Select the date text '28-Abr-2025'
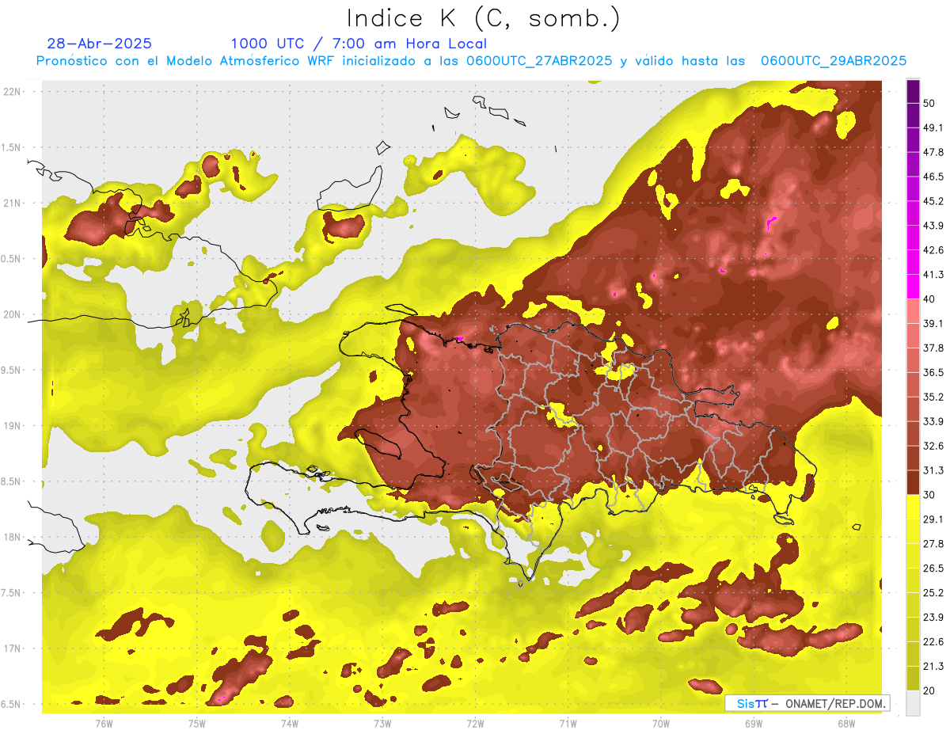The image size is (950, 734). click(x=100, y=44)
